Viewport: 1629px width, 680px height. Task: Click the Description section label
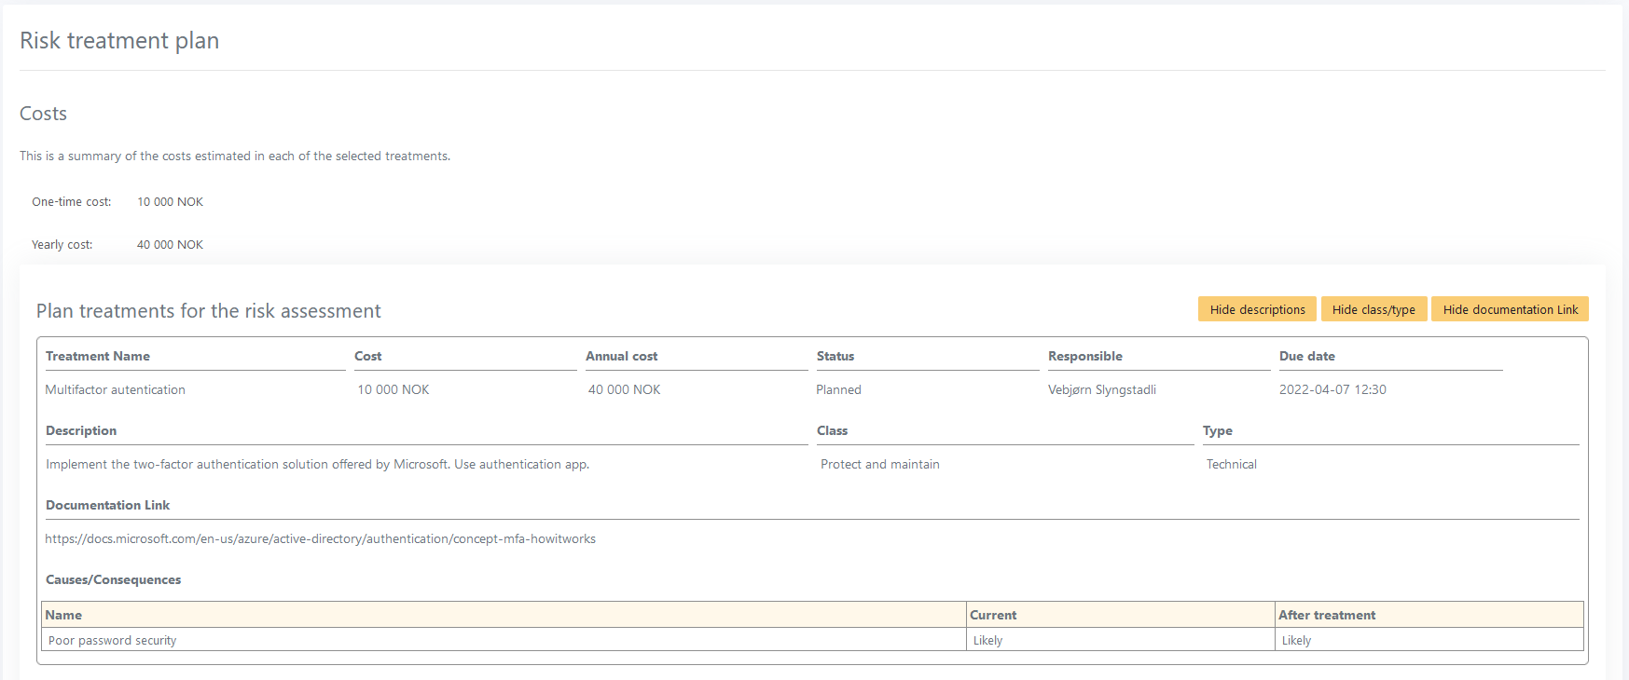pos(81,430)
